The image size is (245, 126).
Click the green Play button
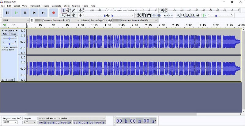point(16,13)
